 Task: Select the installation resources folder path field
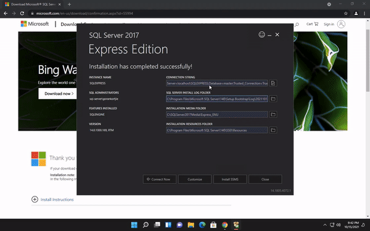pyautogui.click(x=217, y=130)
